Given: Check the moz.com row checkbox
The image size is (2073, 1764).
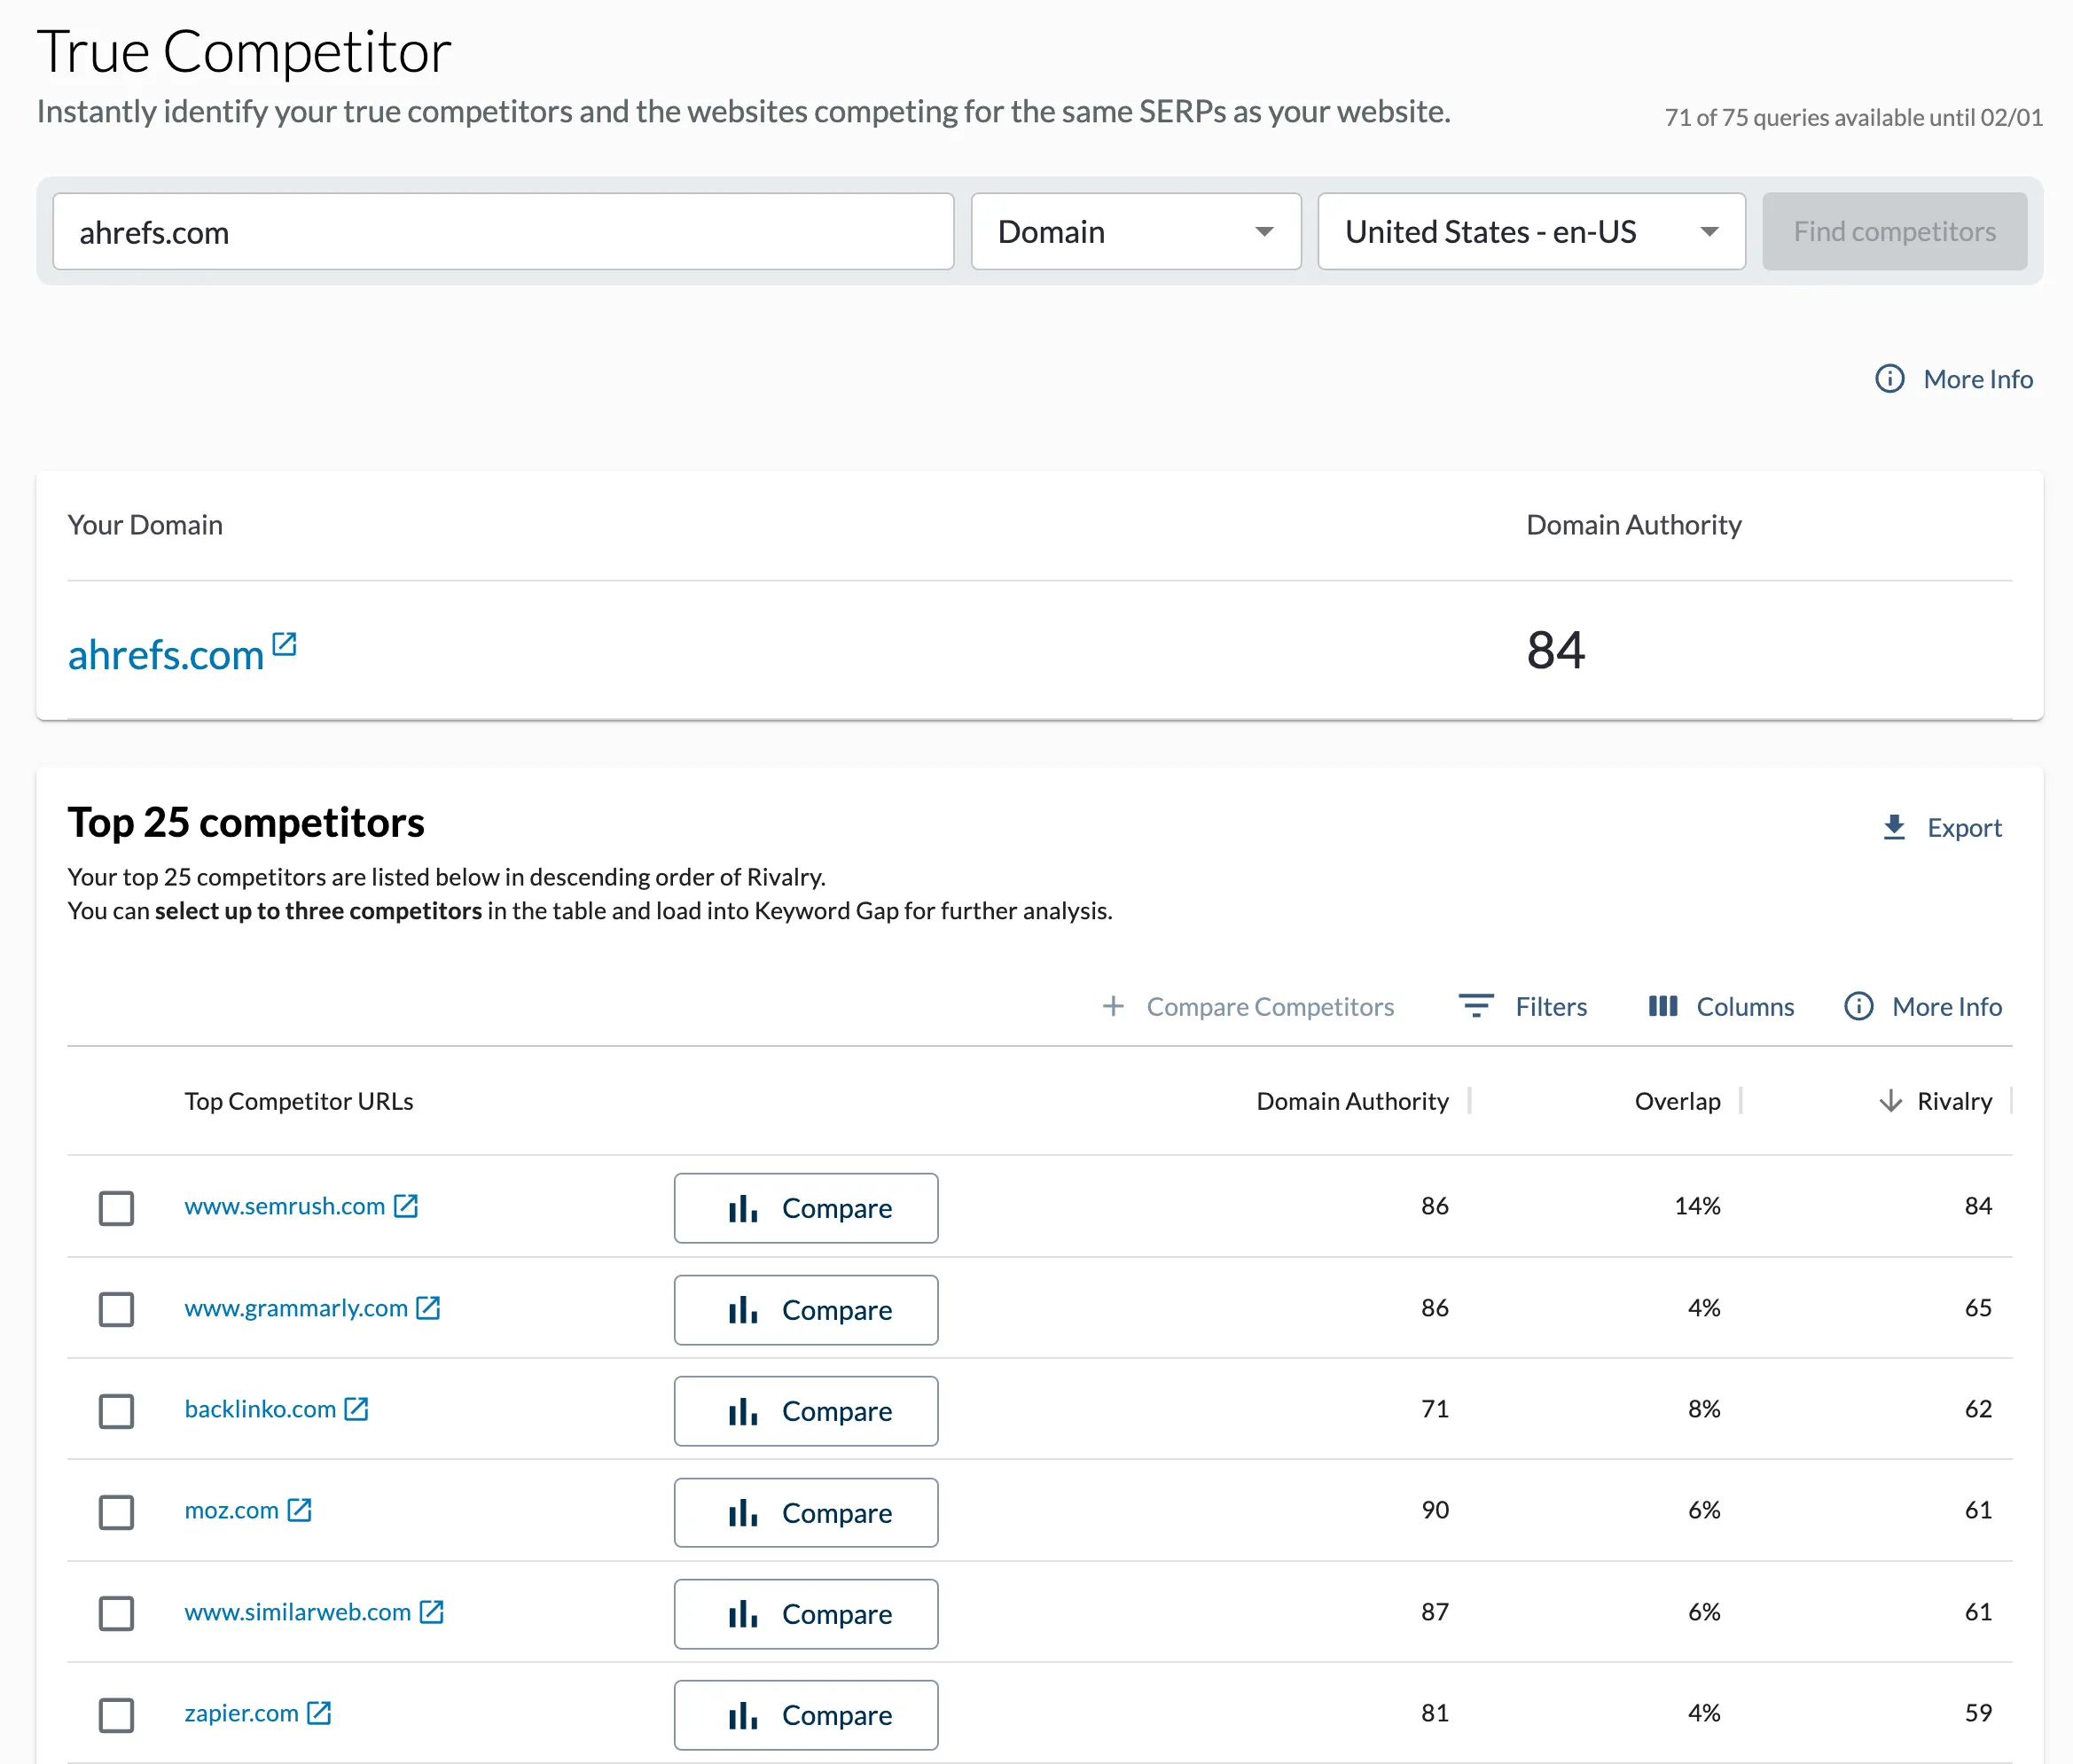Looking at the screenshot, I should (x=117, y=1512).
